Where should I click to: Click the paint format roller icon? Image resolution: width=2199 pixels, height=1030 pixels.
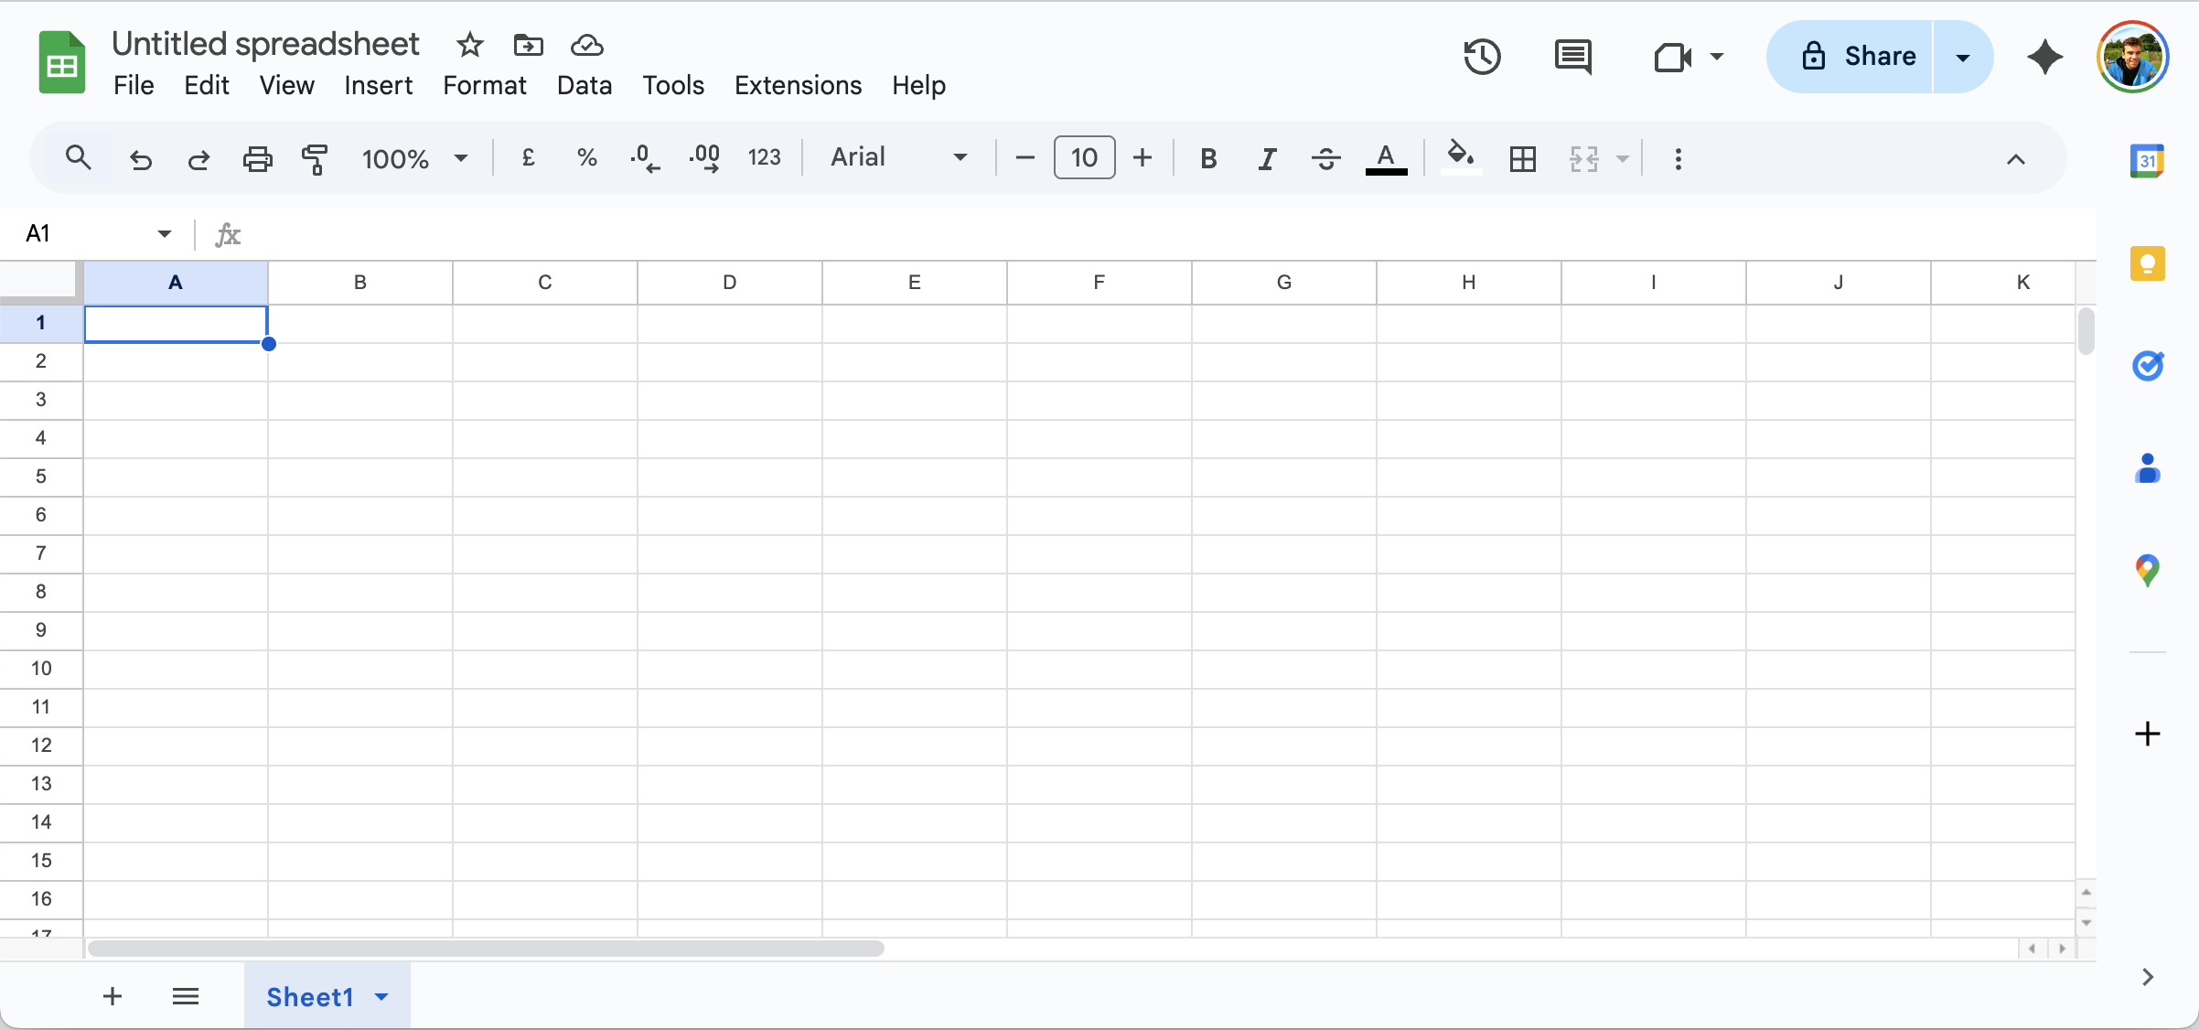315,158
